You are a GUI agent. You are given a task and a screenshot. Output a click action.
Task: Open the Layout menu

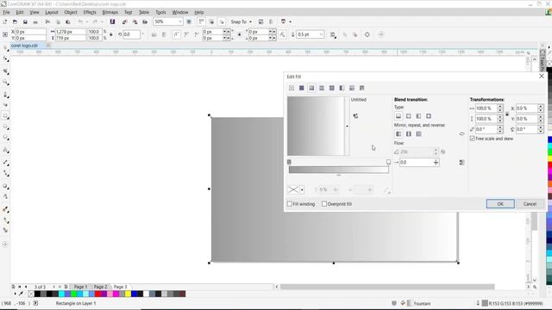(52, 12)
